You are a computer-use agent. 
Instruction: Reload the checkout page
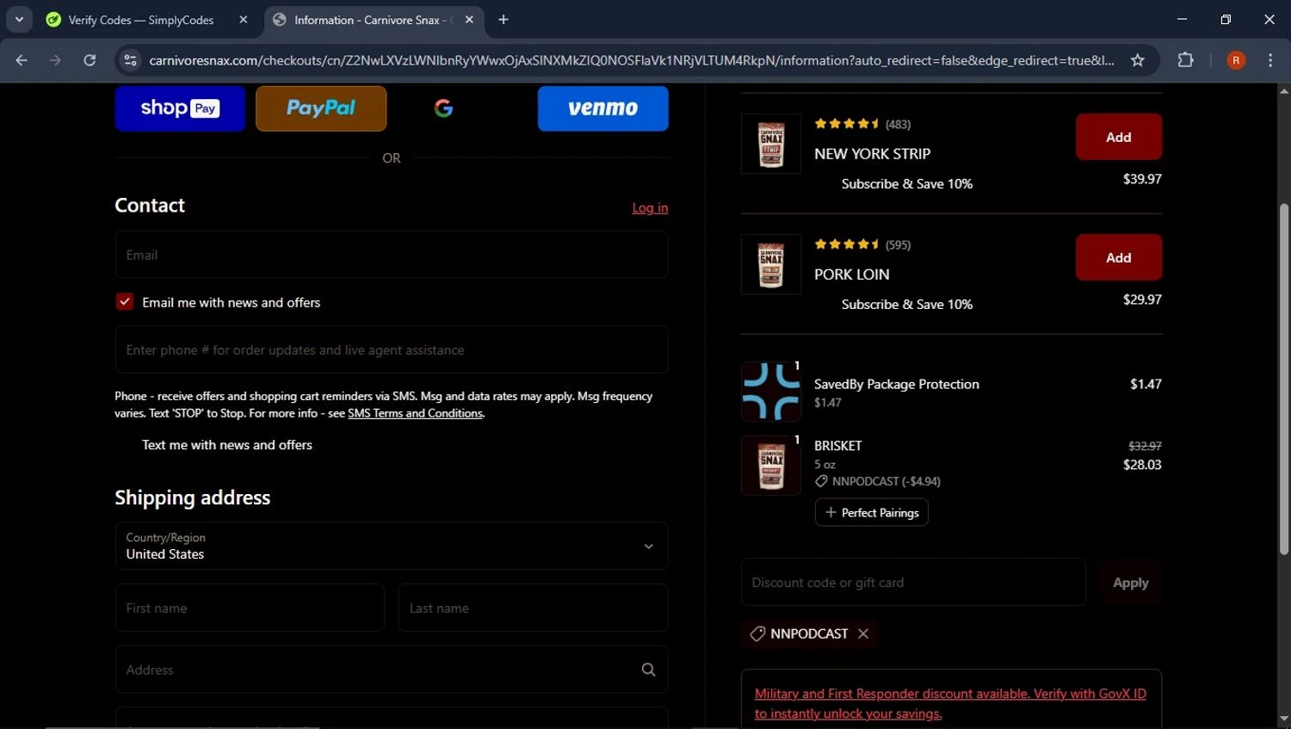[90, 60]
